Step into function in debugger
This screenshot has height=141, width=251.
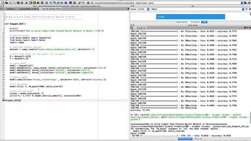point(55,3)
